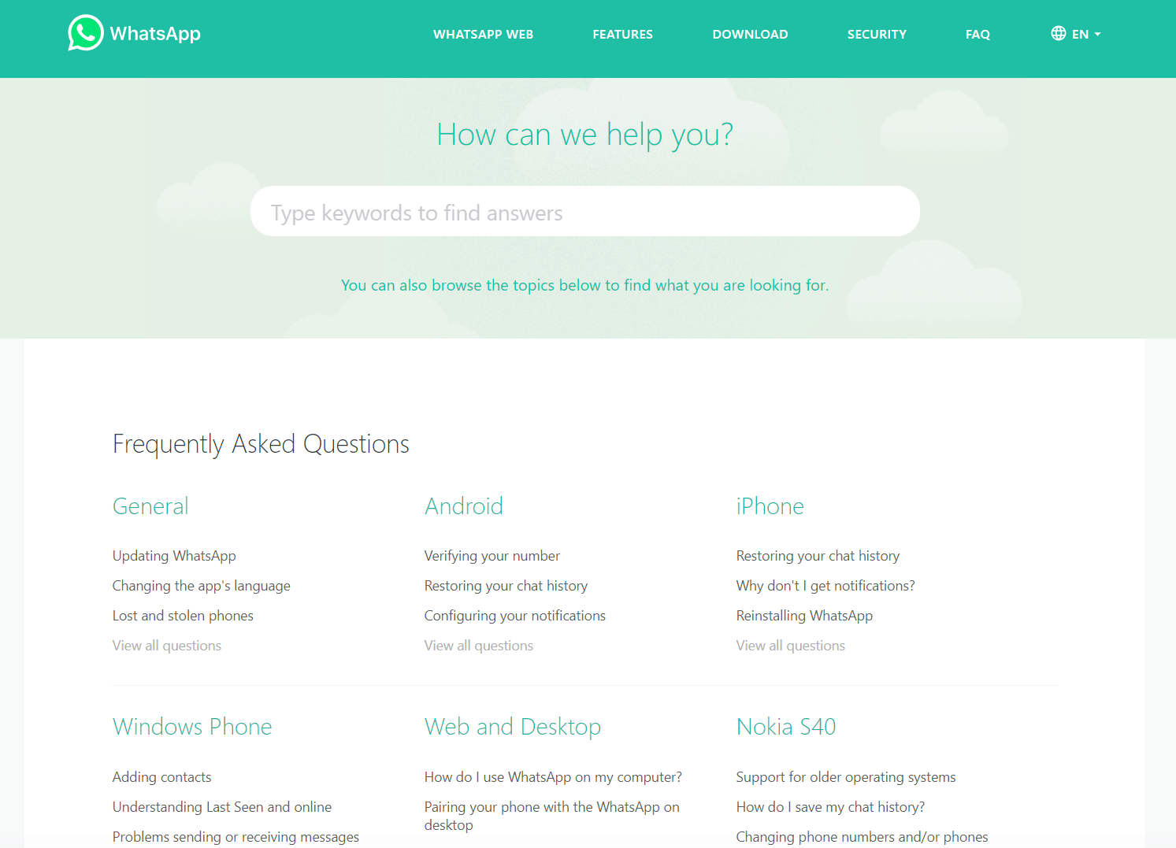Click FAQ in the navigation bar
This screenshot has width=1176, height=848.
click(978, 34)
